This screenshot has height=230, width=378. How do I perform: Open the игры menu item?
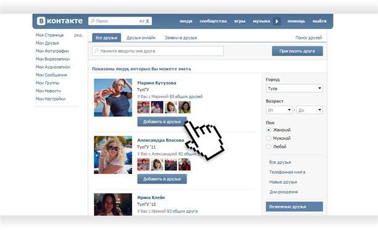(240, 21)
